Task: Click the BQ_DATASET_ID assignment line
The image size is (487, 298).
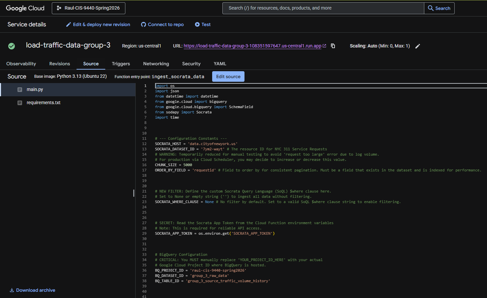Action: (x=192, y=276)
